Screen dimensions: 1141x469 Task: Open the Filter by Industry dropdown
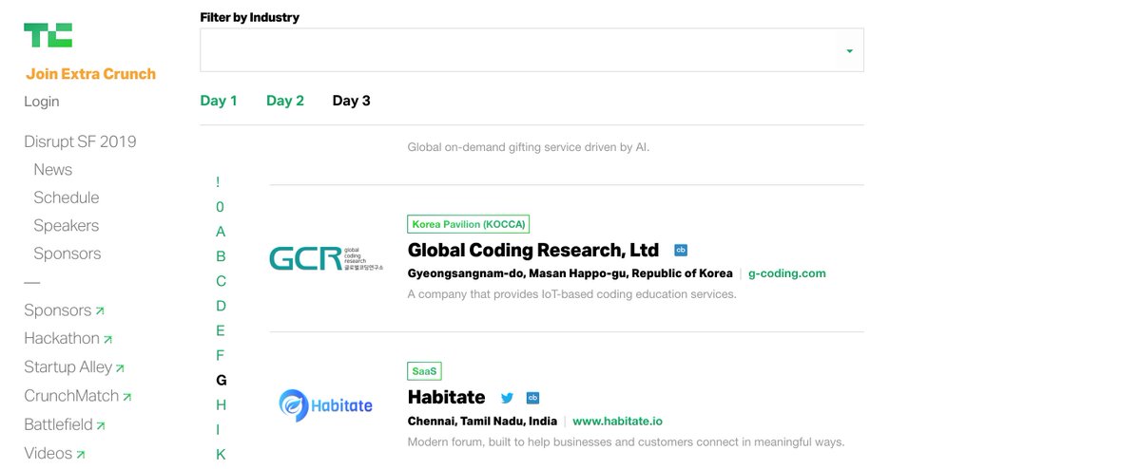tap(532, 50)
